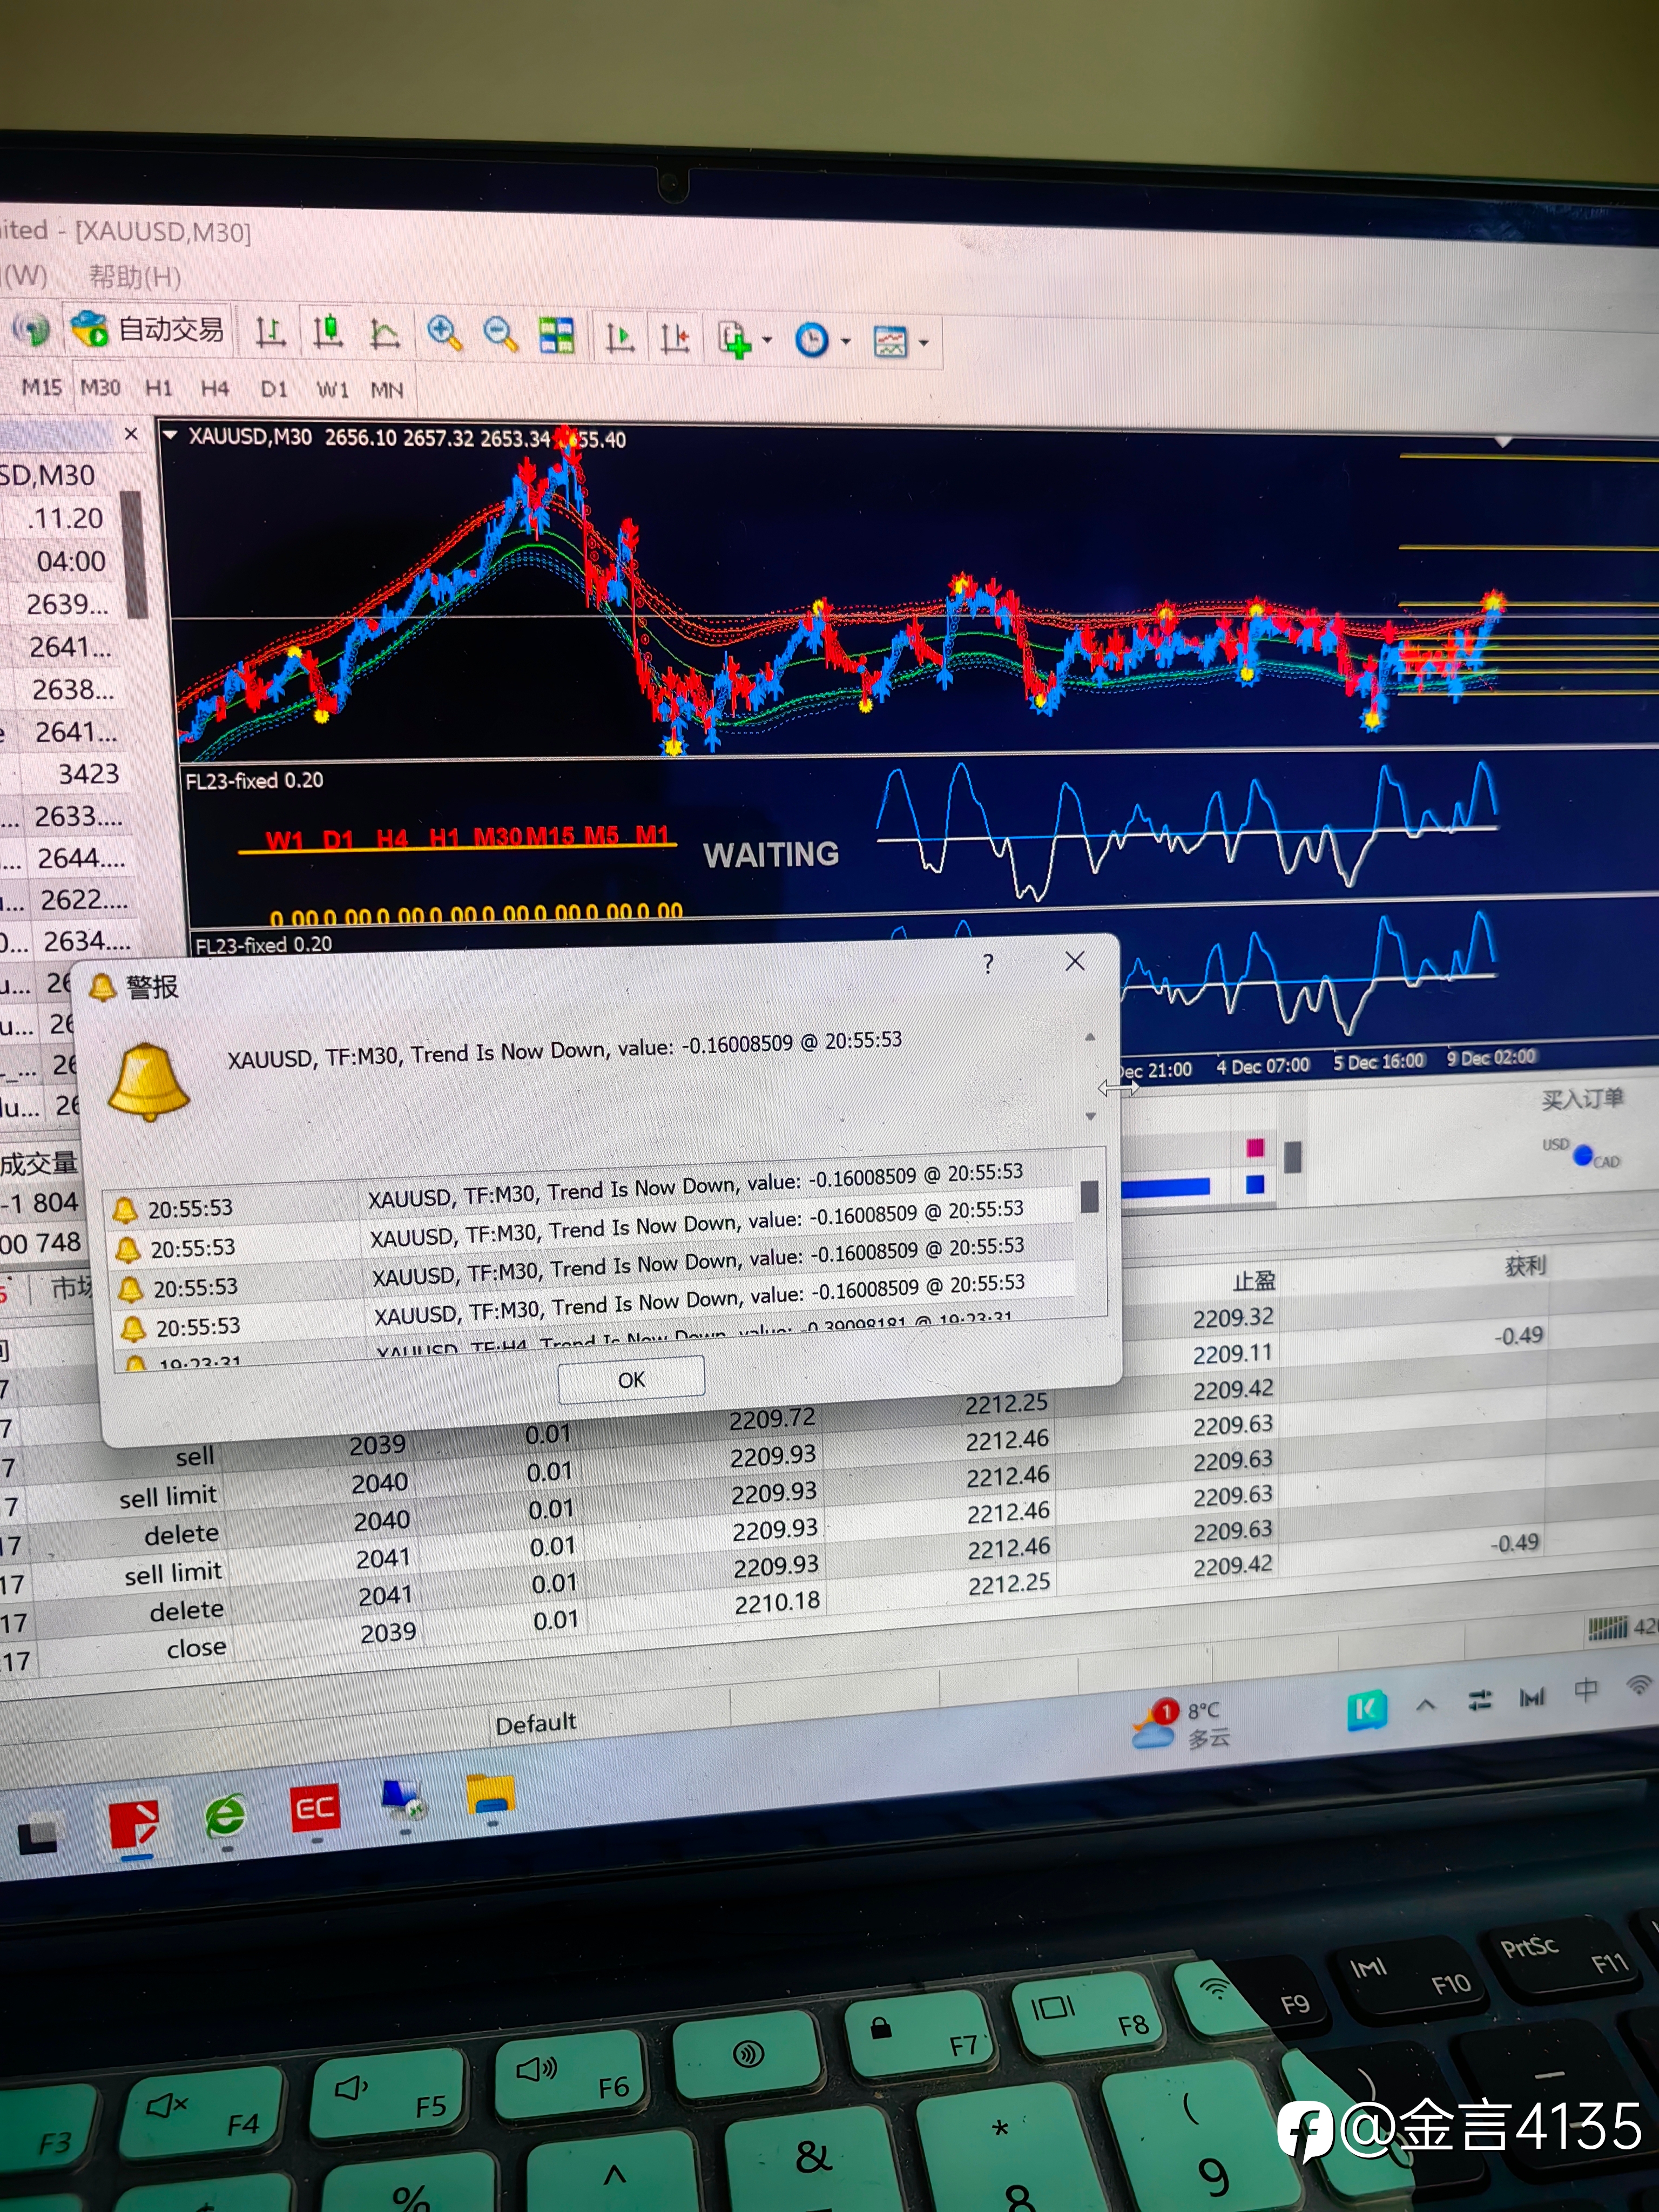This screenshot has height=2212, width=1659.
Task: Click the 获利 column header
Action: (x=1525, y=1266)
